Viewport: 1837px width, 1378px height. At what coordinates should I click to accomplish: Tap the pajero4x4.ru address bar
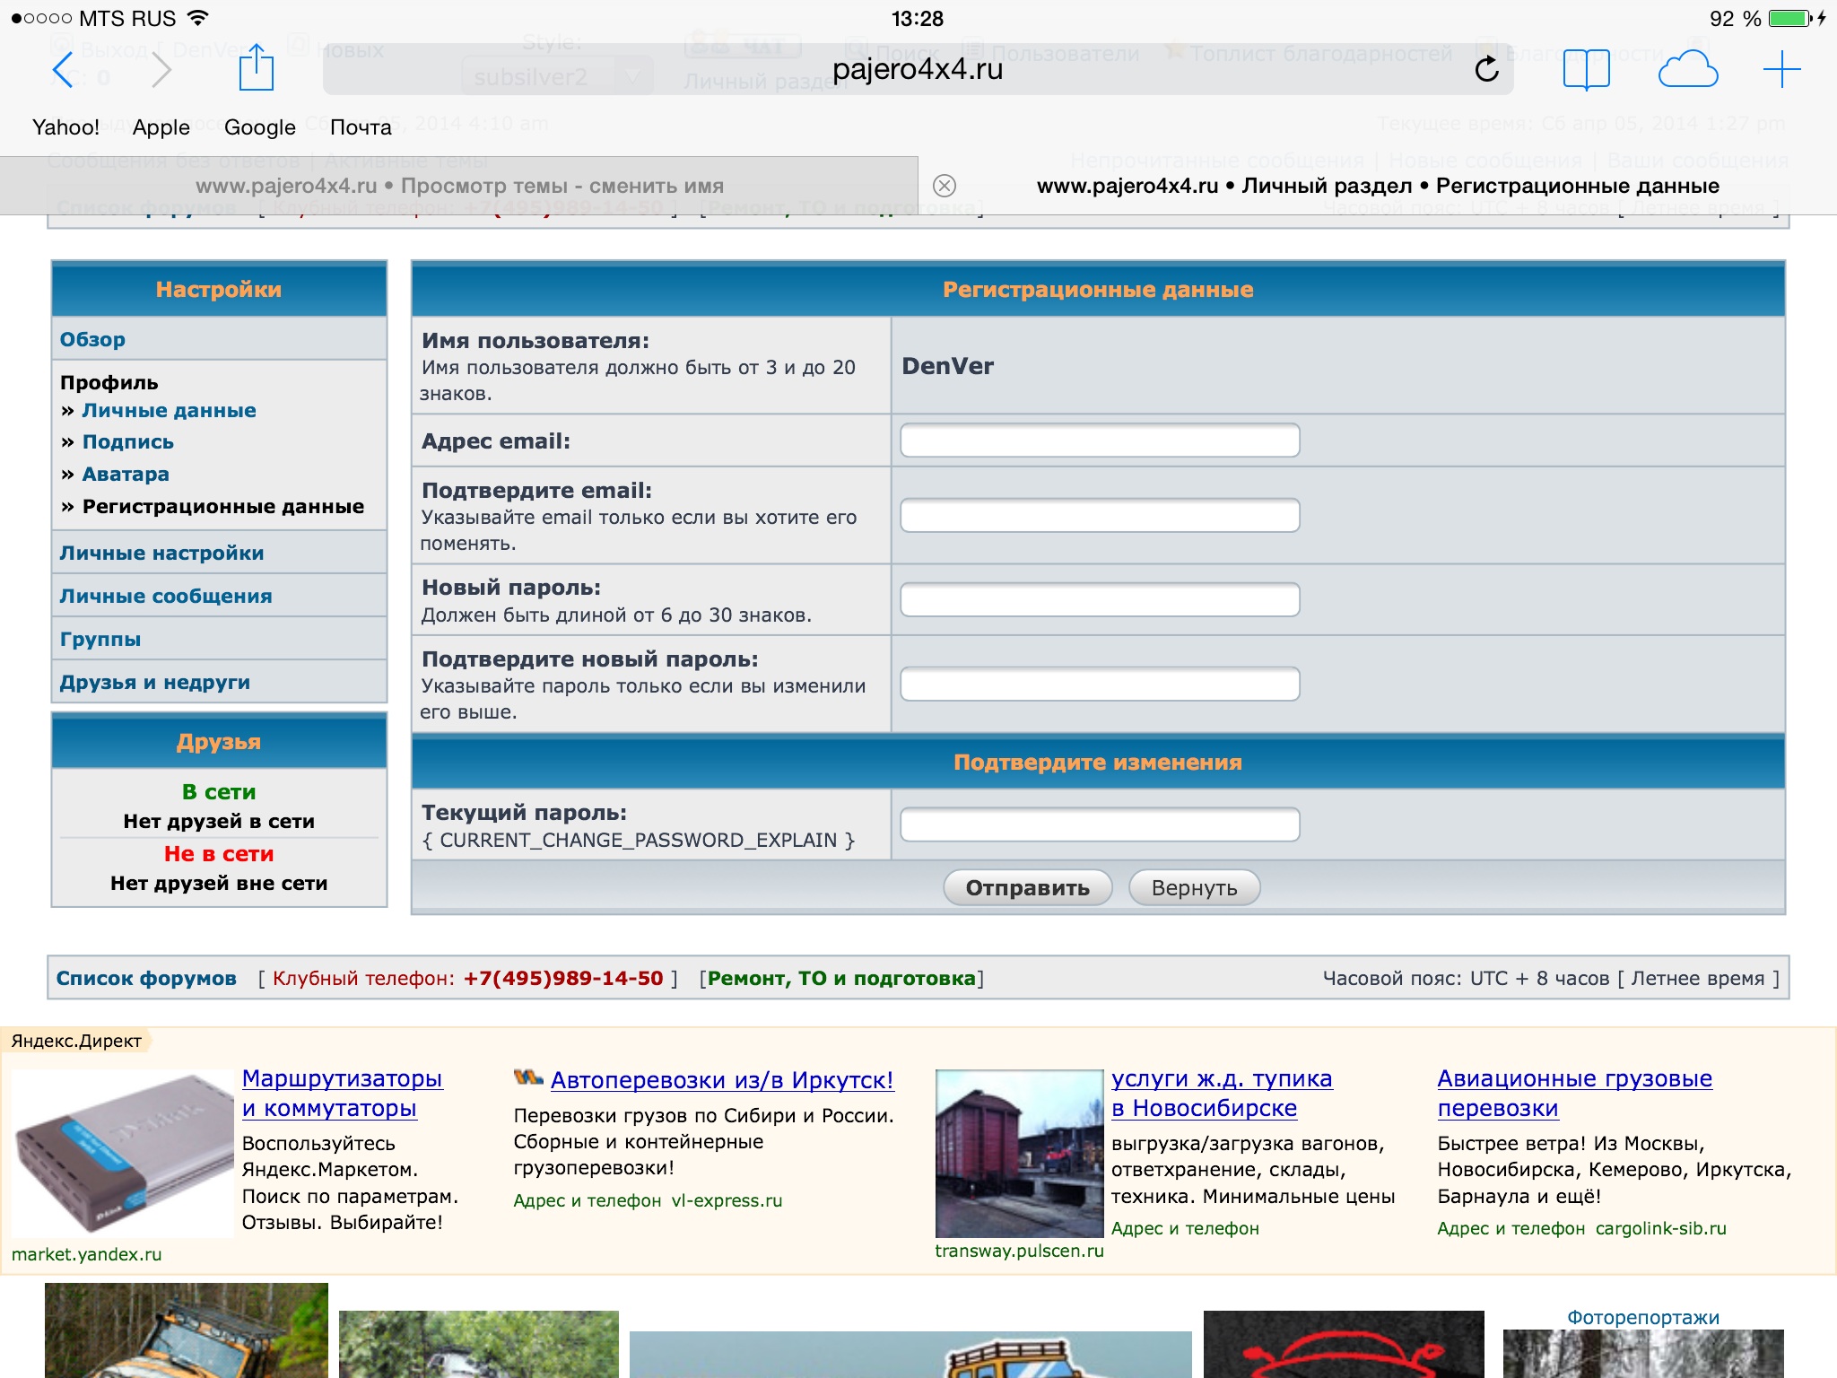tap(917, 69)
